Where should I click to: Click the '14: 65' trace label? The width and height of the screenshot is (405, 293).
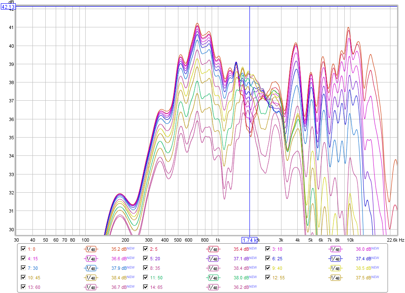click(156, 287)
